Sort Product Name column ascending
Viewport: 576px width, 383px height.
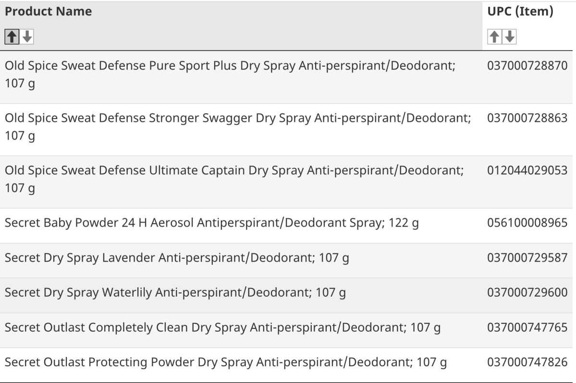12,36
